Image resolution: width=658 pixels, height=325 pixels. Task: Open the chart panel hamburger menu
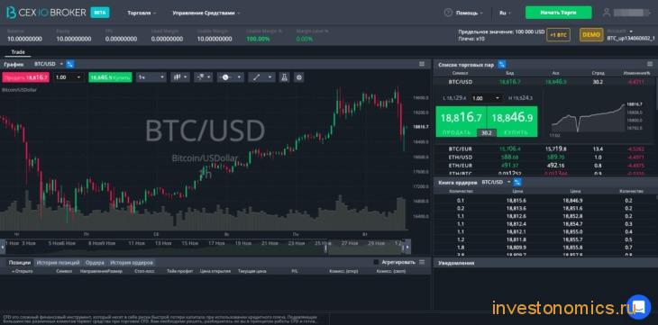tap(422, 64)
